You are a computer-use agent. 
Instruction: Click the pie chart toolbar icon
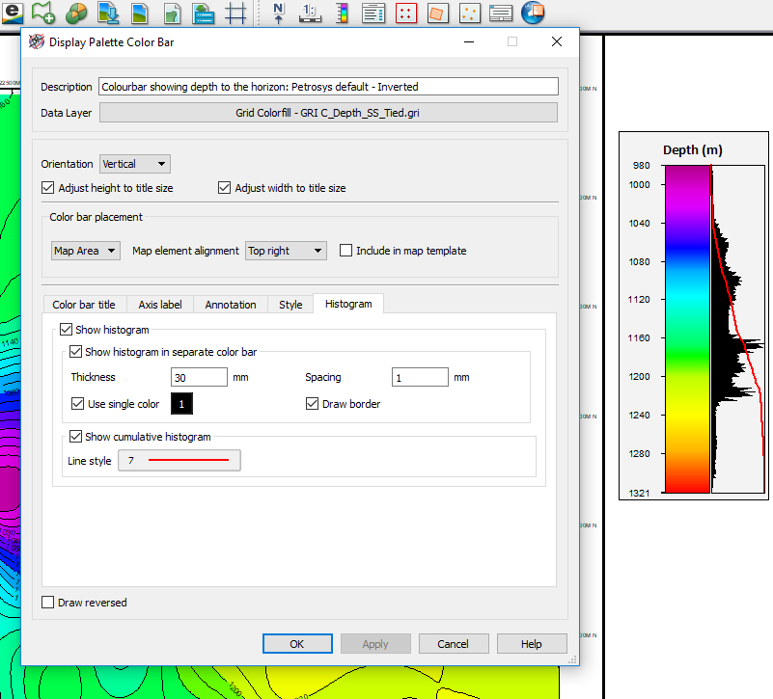(x=77, y=13)
